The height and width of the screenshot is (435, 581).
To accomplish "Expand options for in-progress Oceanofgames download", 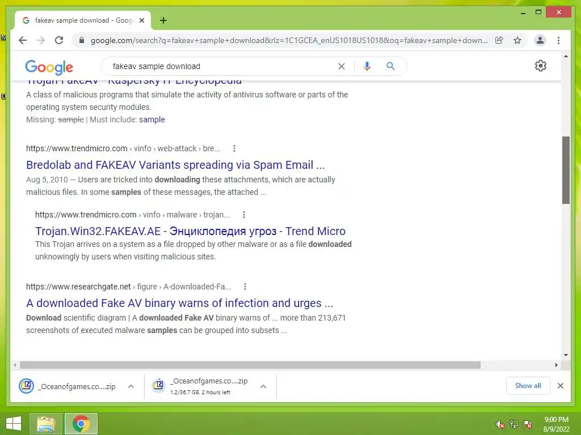I will click(263, 386).
